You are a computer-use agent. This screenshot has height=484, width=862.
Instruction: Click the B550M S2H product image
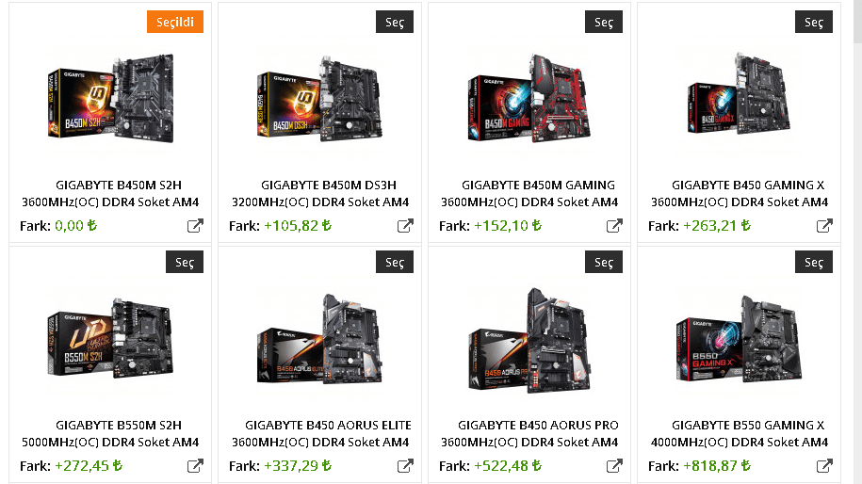(x=110, y=338)
